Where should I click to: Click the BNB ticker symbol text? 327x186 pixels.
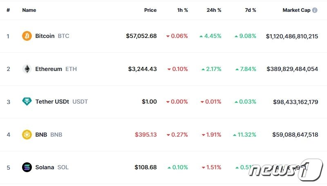pos(56,135)
